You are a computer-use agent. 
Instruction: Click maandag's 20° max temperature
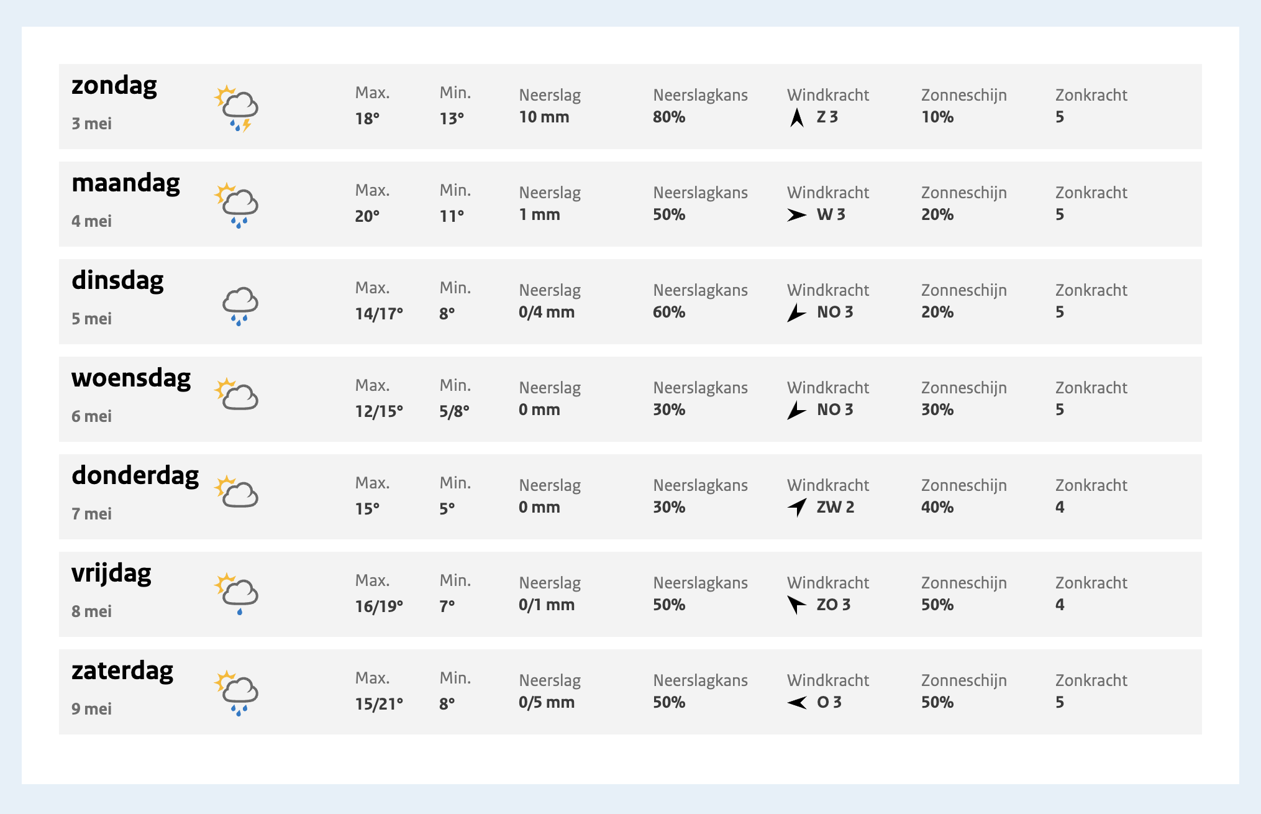pyautogui.click(x=367, y=216)
